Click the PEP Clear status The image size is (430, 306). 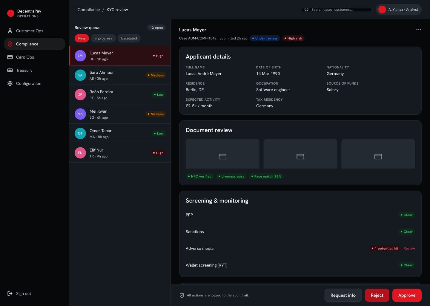(x=407, y=215)
